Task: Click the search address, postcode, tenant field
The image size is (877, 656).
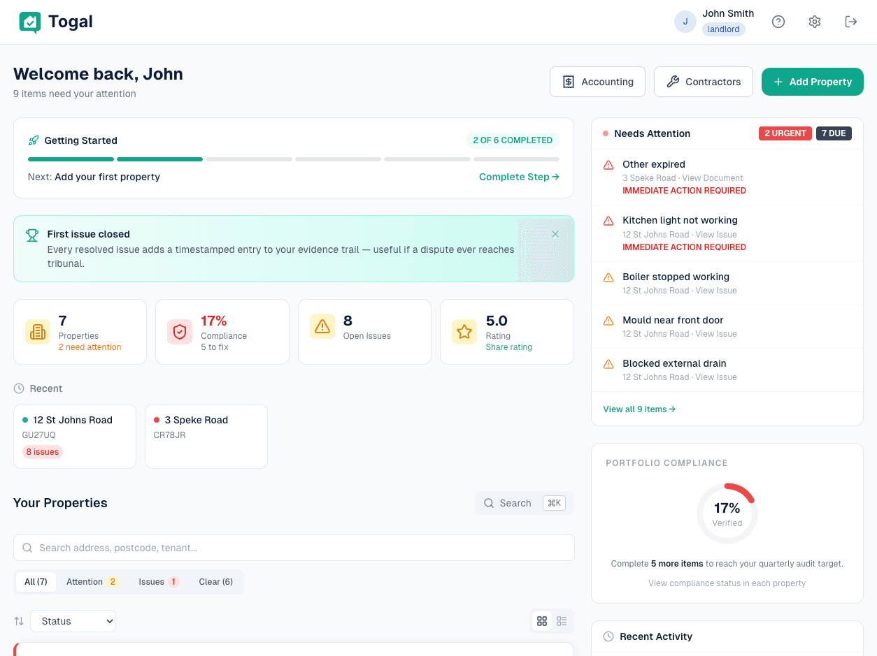Action: click(x=293, y=548)
